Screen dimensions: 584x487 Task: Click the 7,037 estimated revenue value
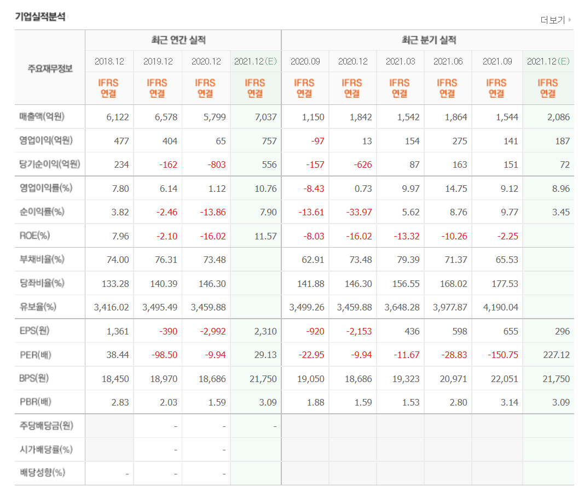pos(265,117)
